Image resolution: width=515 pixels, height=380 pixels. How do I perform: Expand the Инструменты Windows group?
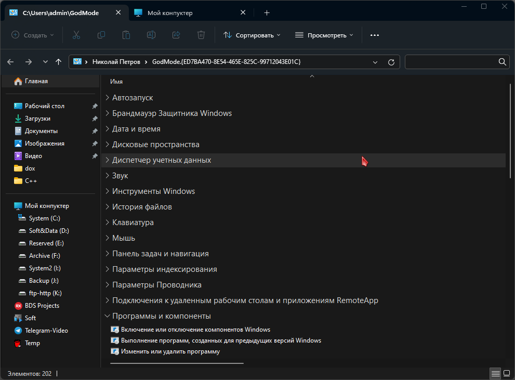[107, 191]
